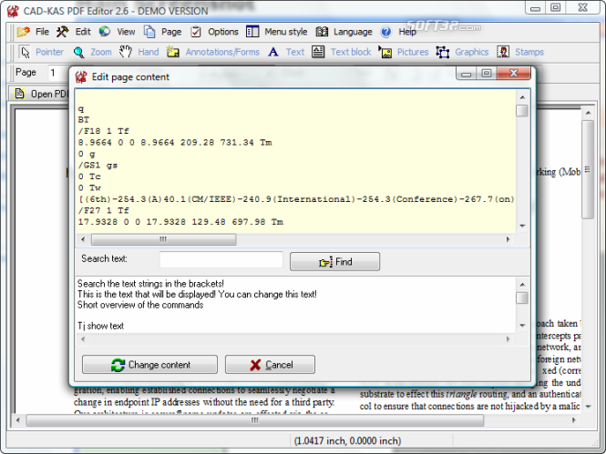Click the Open PDF button icon
The width and height of the screenshot is (606, 454).
(x=19, y=94)
